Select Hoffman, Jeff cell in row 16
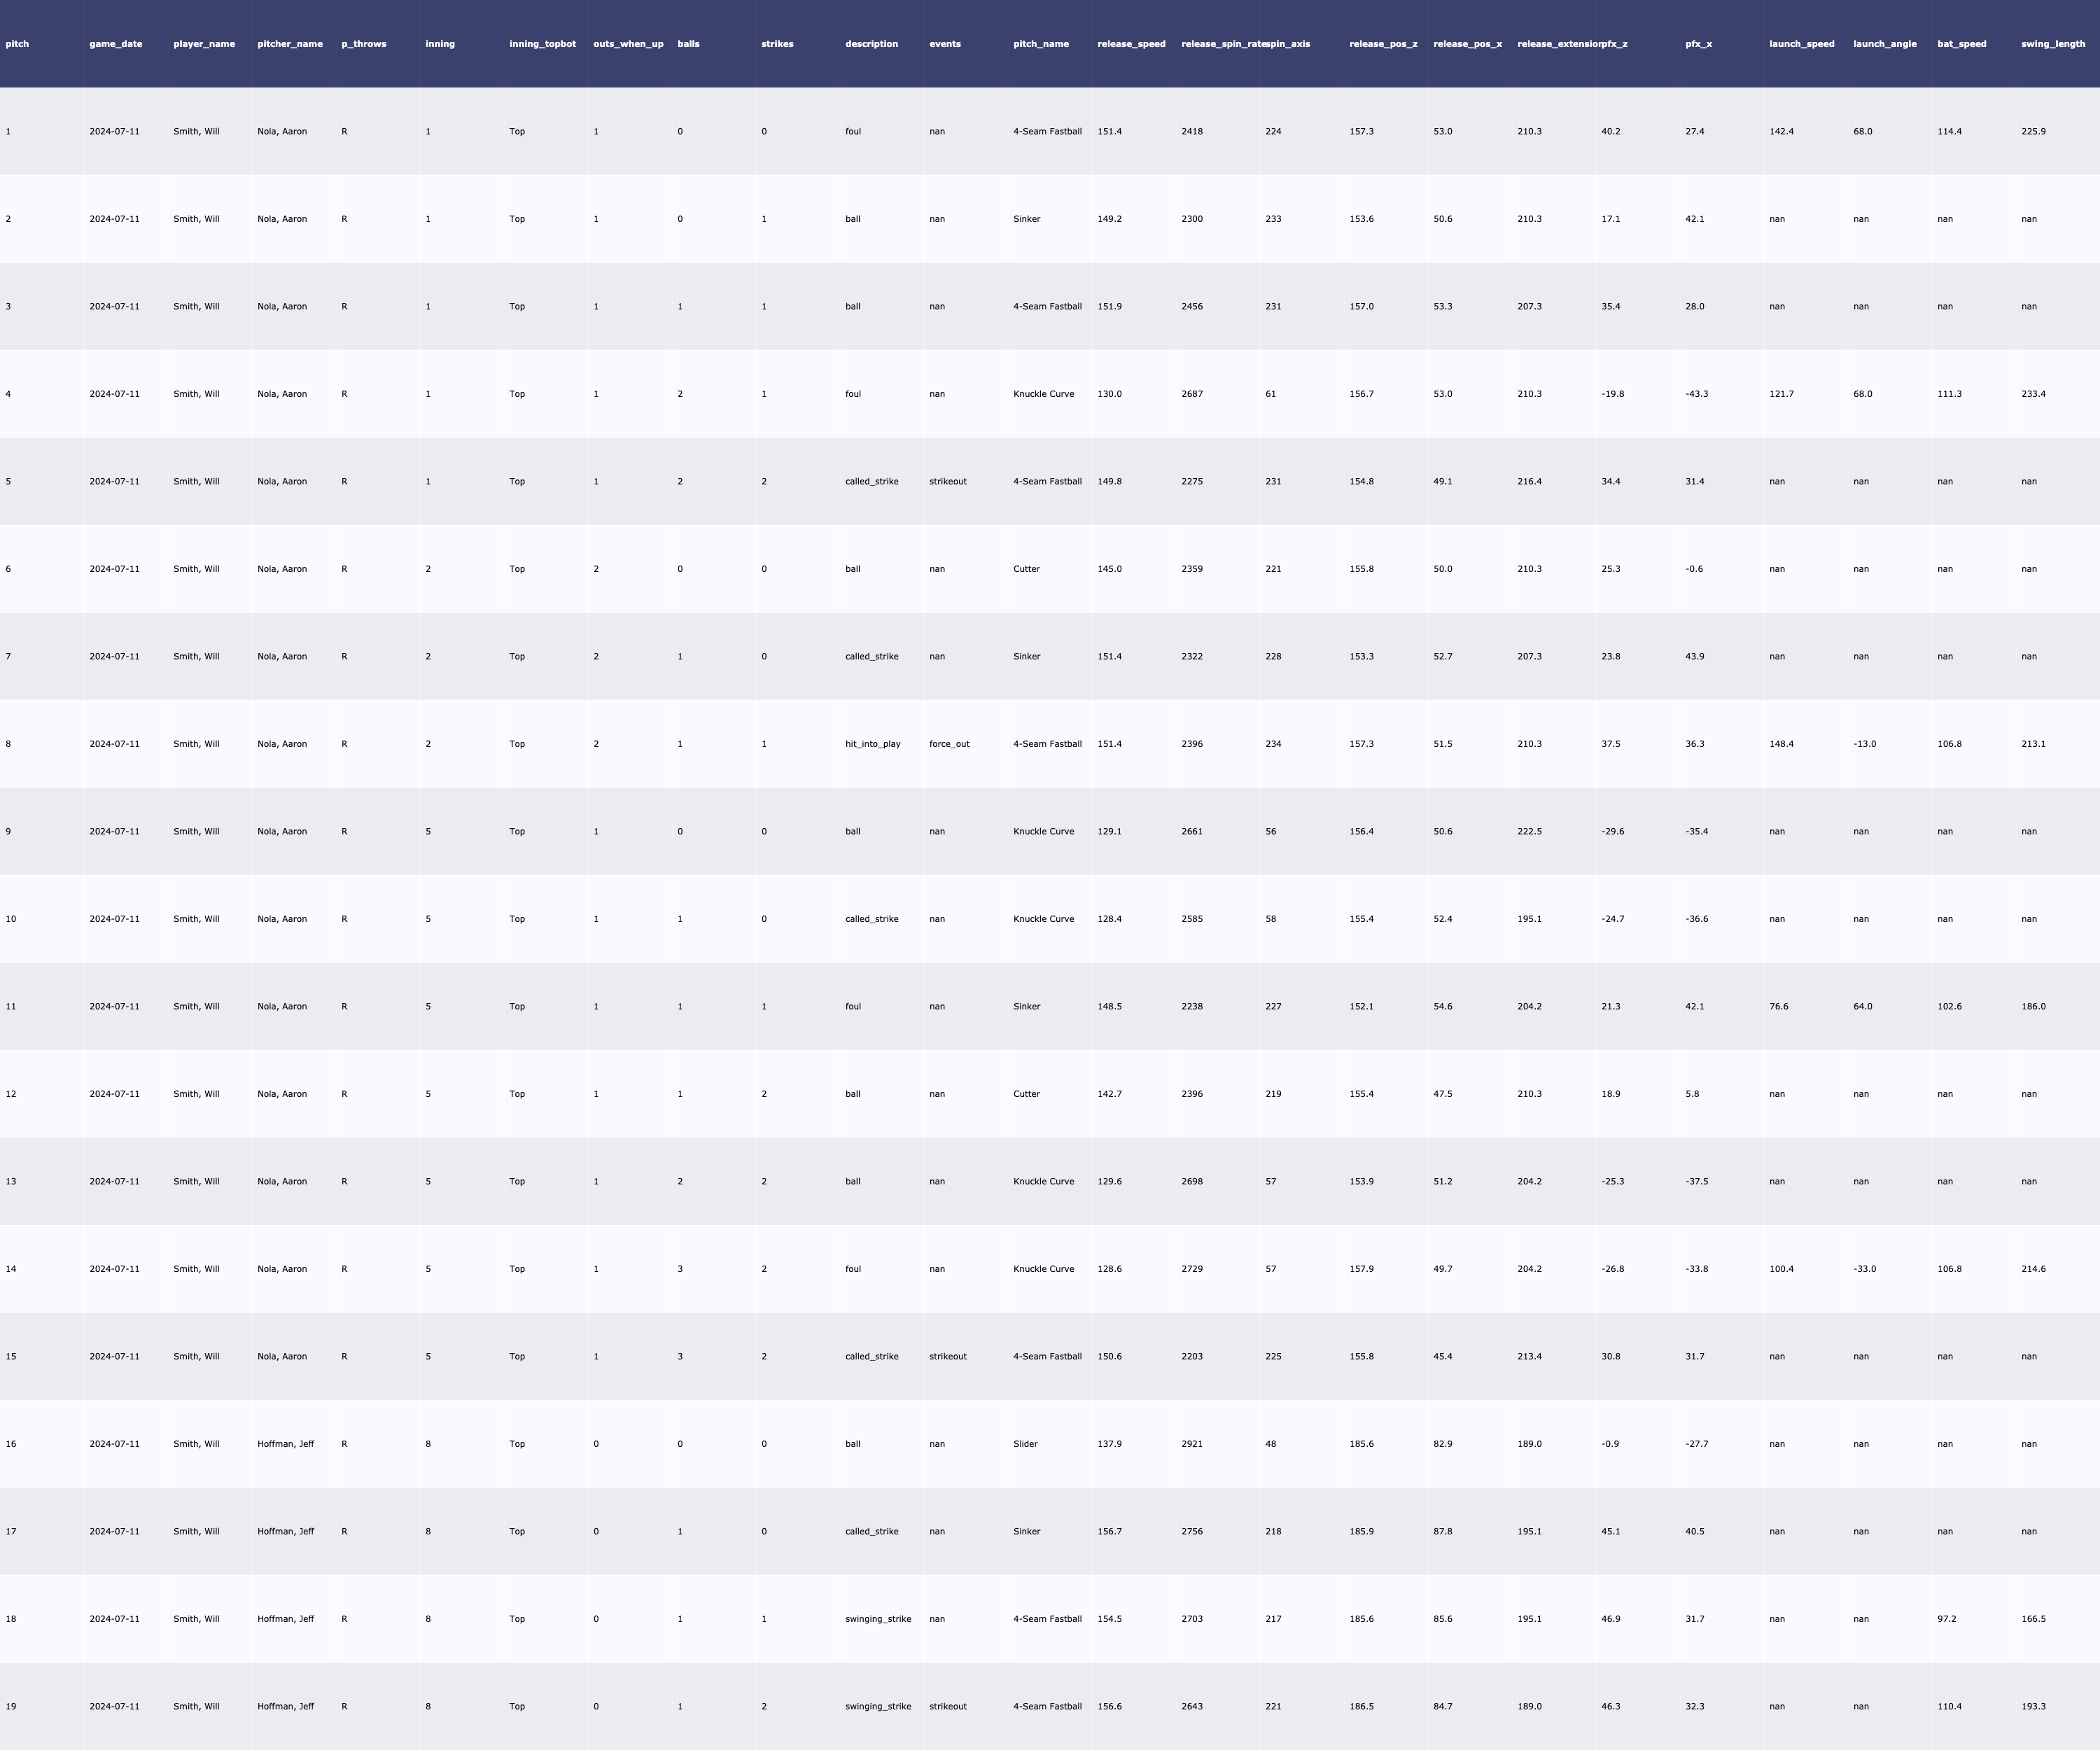The height and width of the screenshot is (1750, 2100). click(x=285, y=1444)
